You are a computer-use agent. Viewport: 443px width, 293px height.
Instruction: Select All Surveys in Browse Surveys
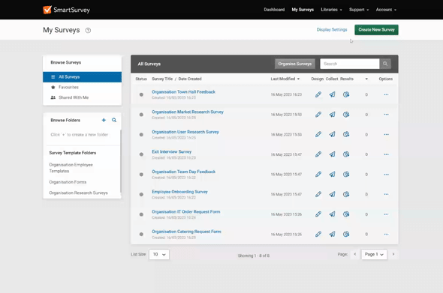82,77
